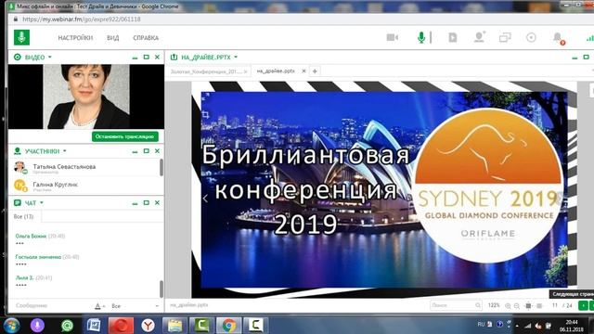Open the notifications bell icon
The image size is (594, 334).
558,37
